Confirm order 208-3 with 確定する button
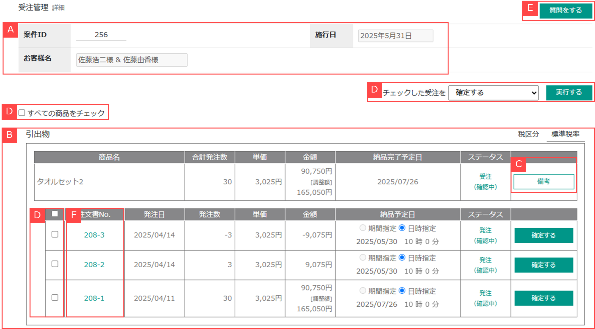This screenshot has width=595, height=329. (544, 236)
